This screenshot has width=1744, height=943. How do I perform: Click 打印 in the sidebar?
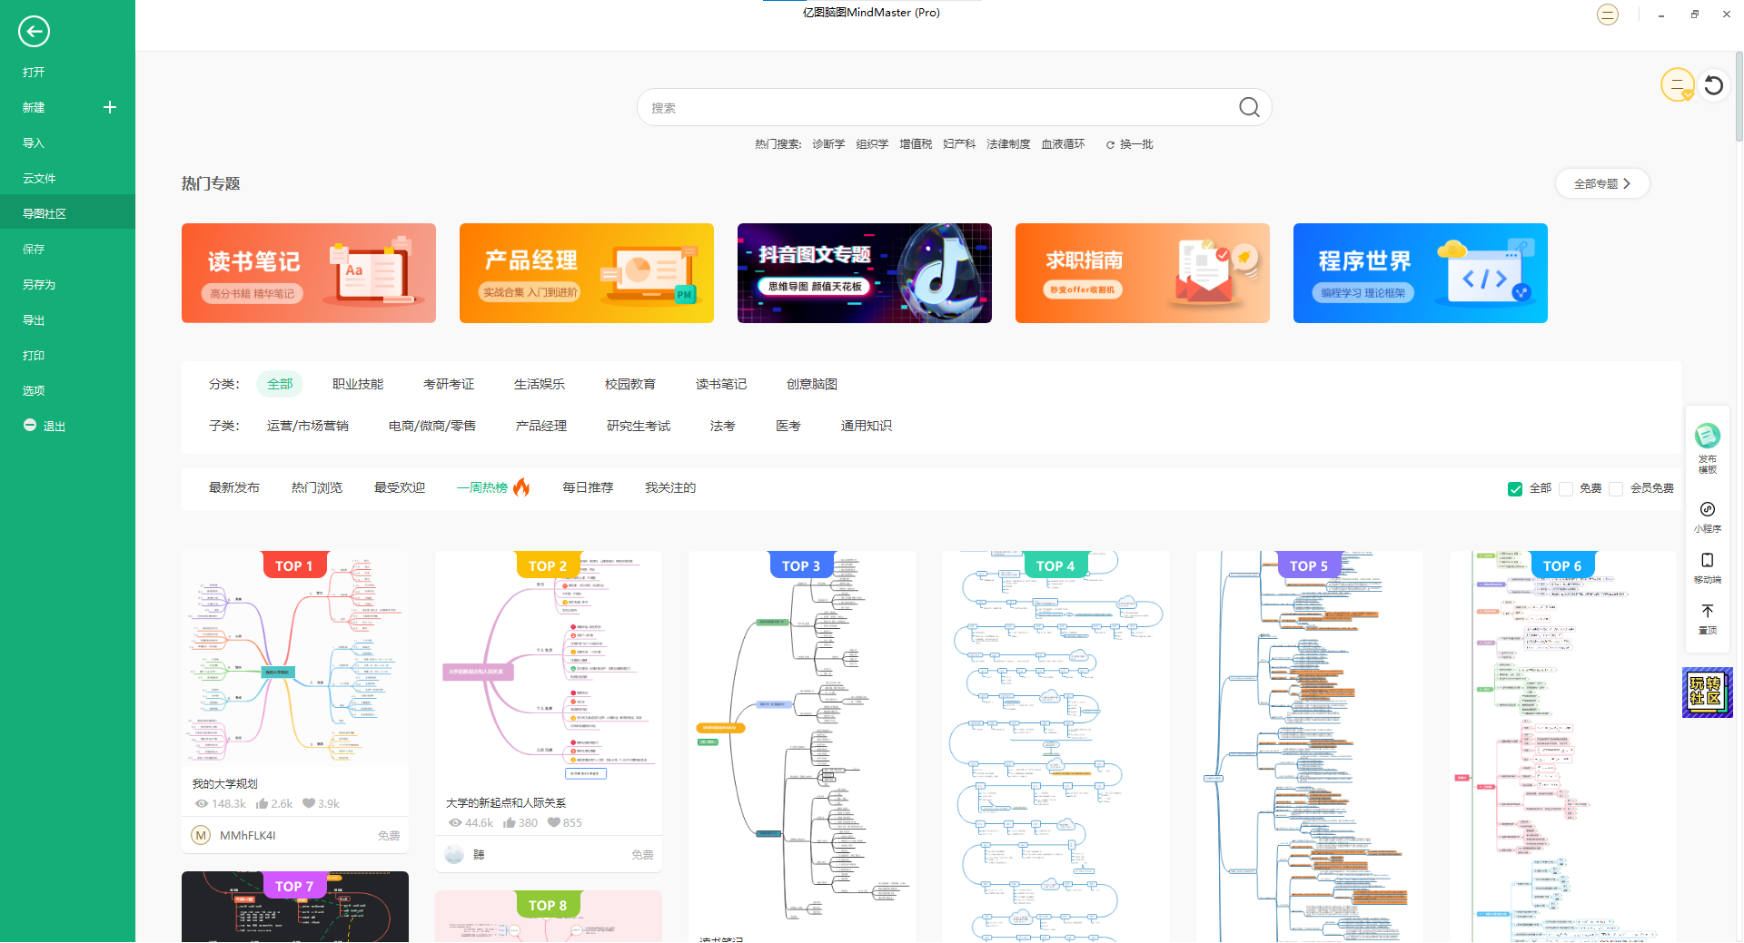[x=34, y=355]
